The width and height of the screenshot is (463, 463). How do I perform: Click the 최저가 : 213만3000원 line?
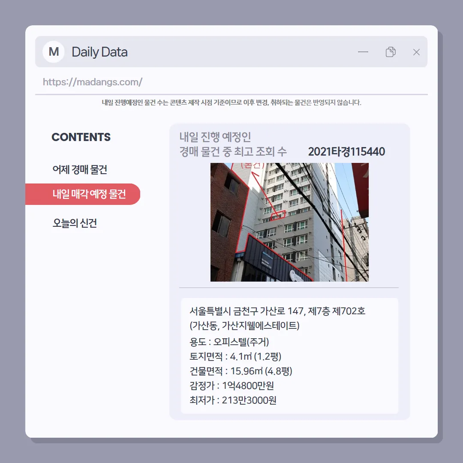coord(233,400)
